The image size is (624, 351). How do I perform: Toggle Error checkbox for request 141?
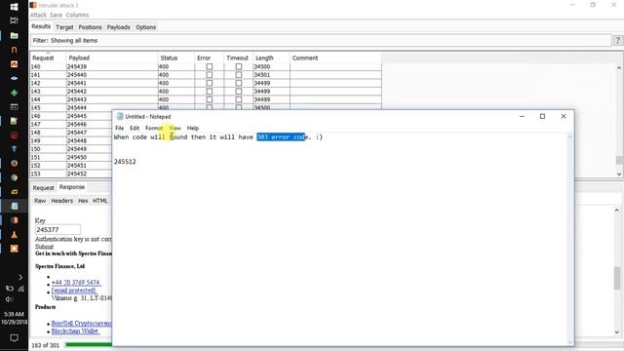(x=210, y=75)
